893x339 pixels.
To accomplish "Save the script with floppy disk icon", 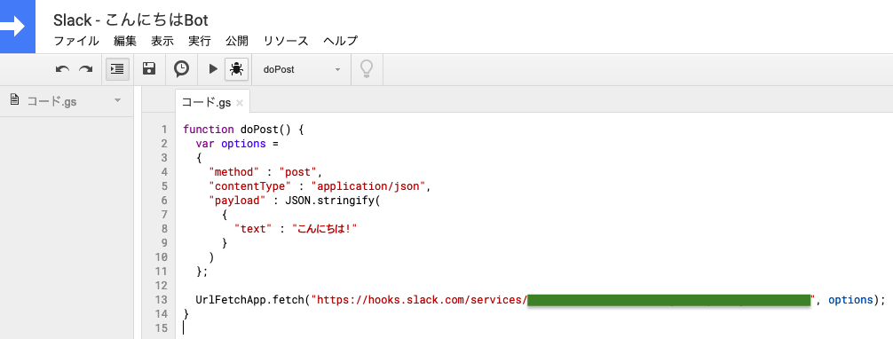I will [x=149, y=69].
